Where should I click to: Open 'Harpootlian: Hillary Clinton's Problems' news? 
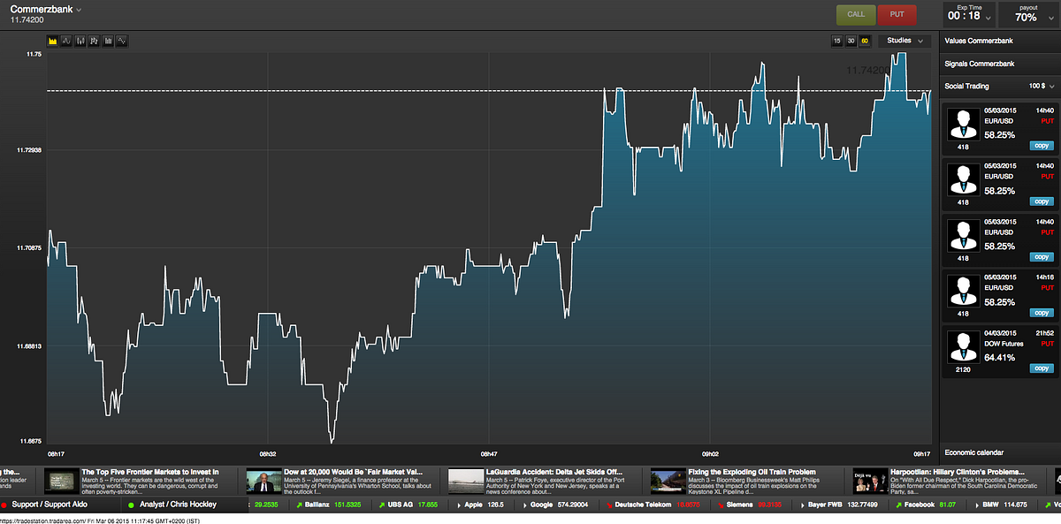pos(958,472)
